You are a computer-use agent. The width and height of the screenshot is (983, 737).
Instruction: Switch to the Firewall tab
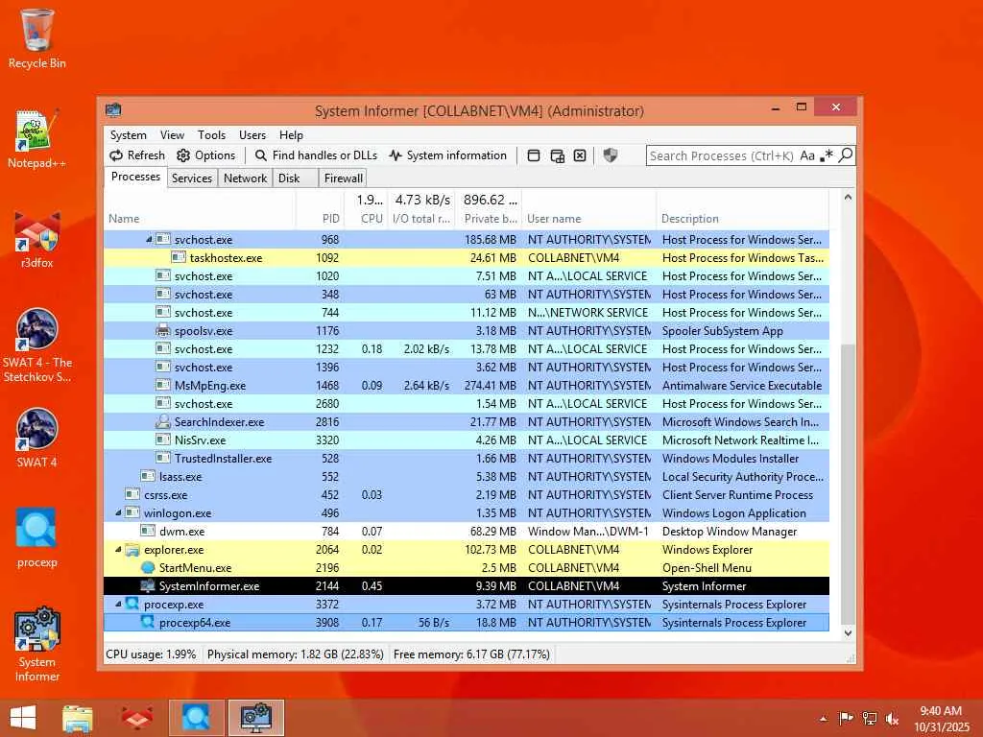[x=343, y=178]
